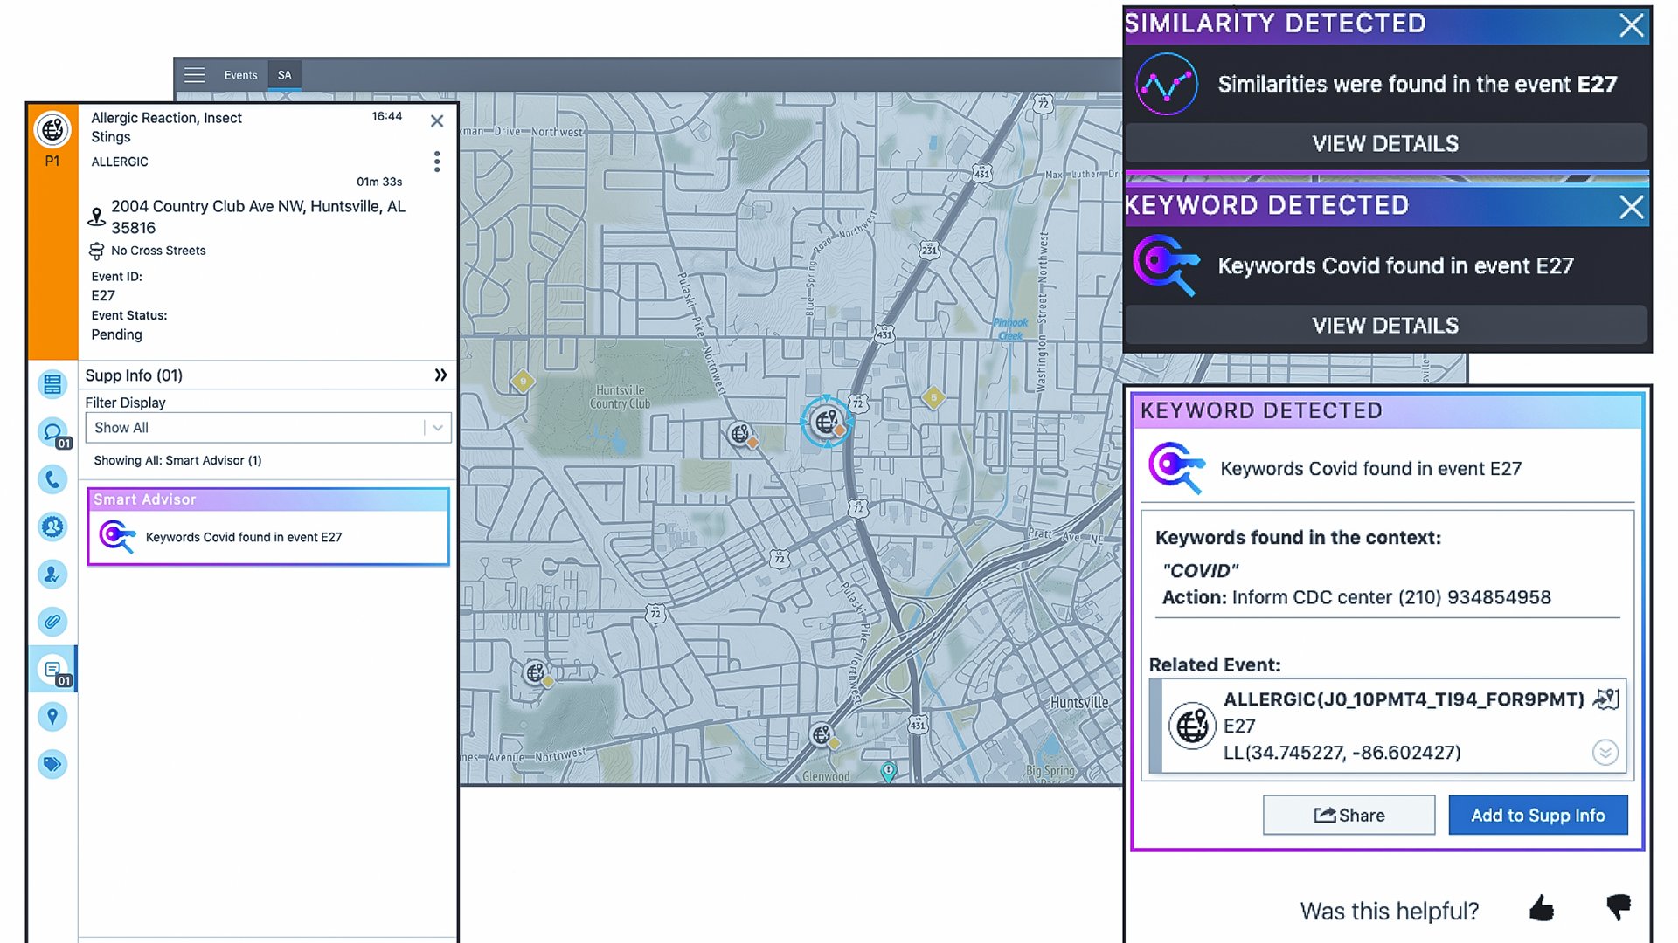Screen dimensions: 1678x943
Task: Open the hamburger menu
Action: 194,75
